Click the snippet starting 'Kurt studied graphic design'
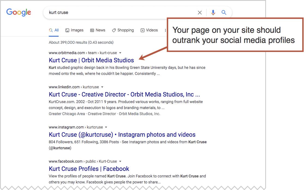 (127, 71)
